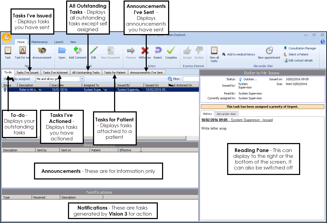
Task: Open New appointment for Alexander Alan
Action: click(x=269, y=53)
